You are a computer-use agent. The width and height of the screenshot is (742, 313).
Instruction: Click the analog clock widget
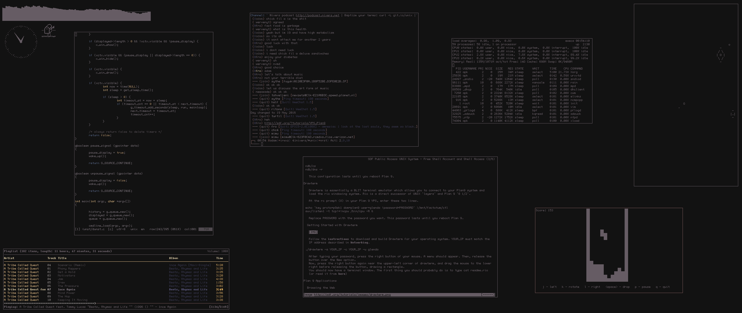21,42
